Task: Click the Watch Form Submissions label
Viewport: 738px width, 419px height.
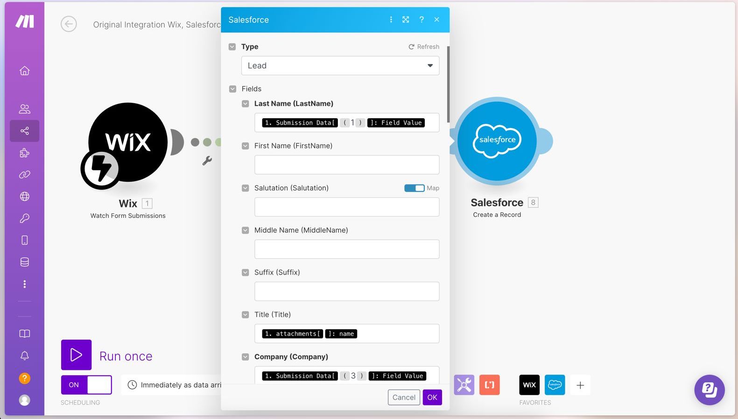Action: coord(128,216)
